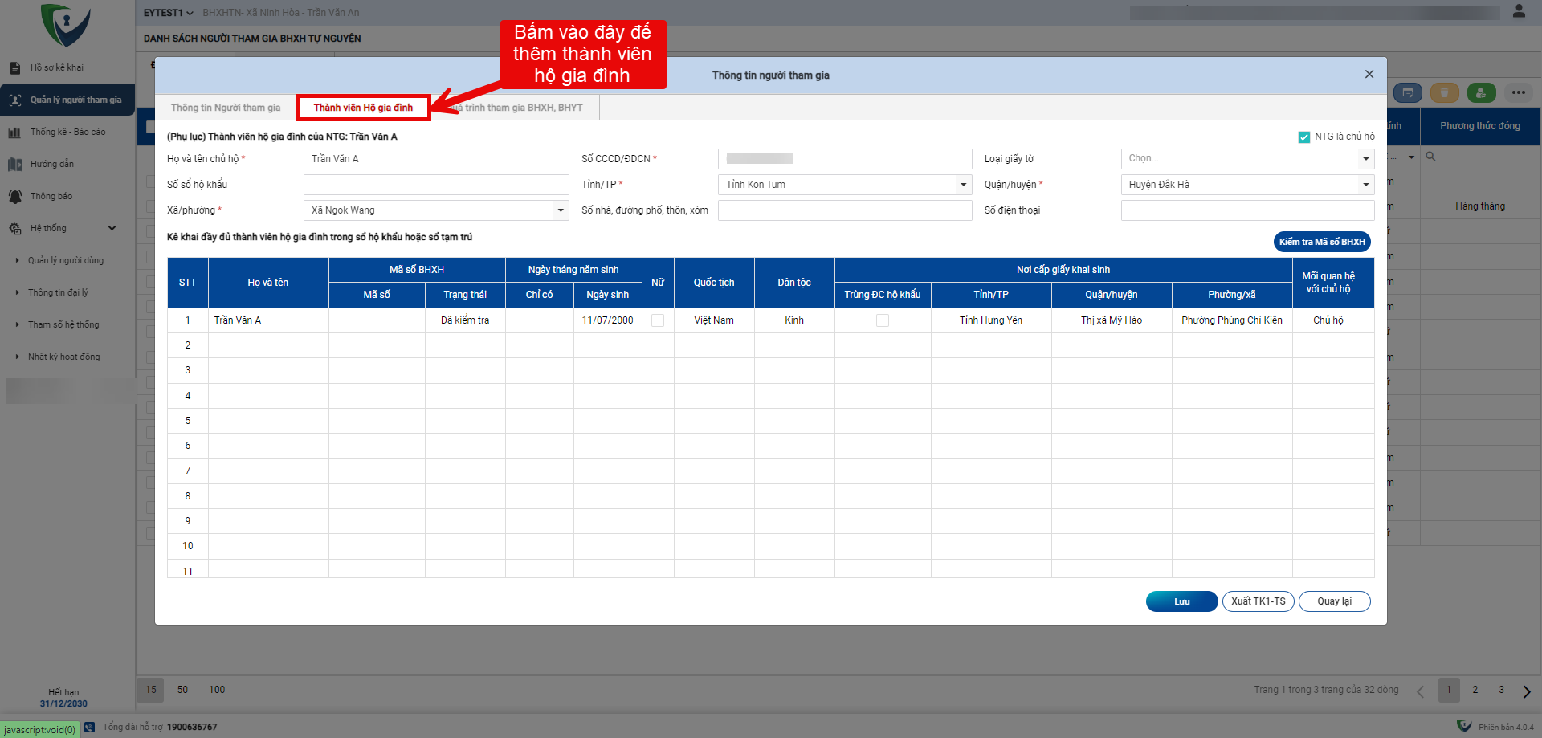Toggle the NTG là chủ hộ checkbox
The width and height of the screenshot is (1542, 738).
pos(1304,137)
